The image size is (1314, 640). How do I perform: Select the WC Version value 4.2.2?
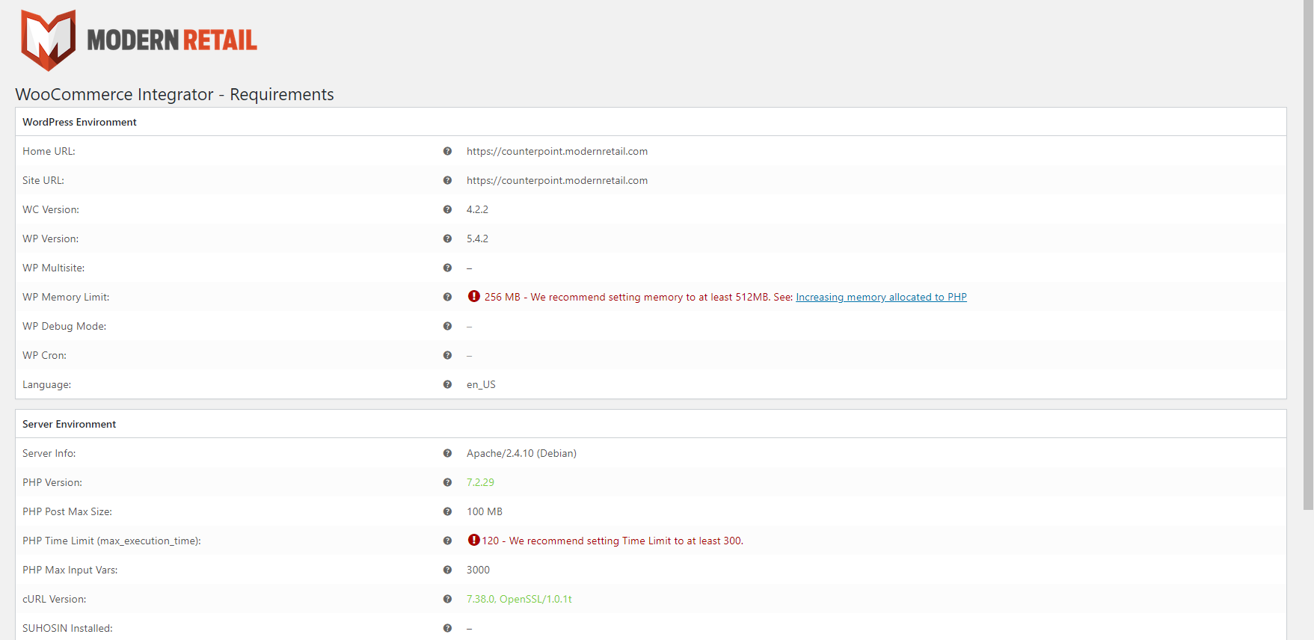point(477,209)
